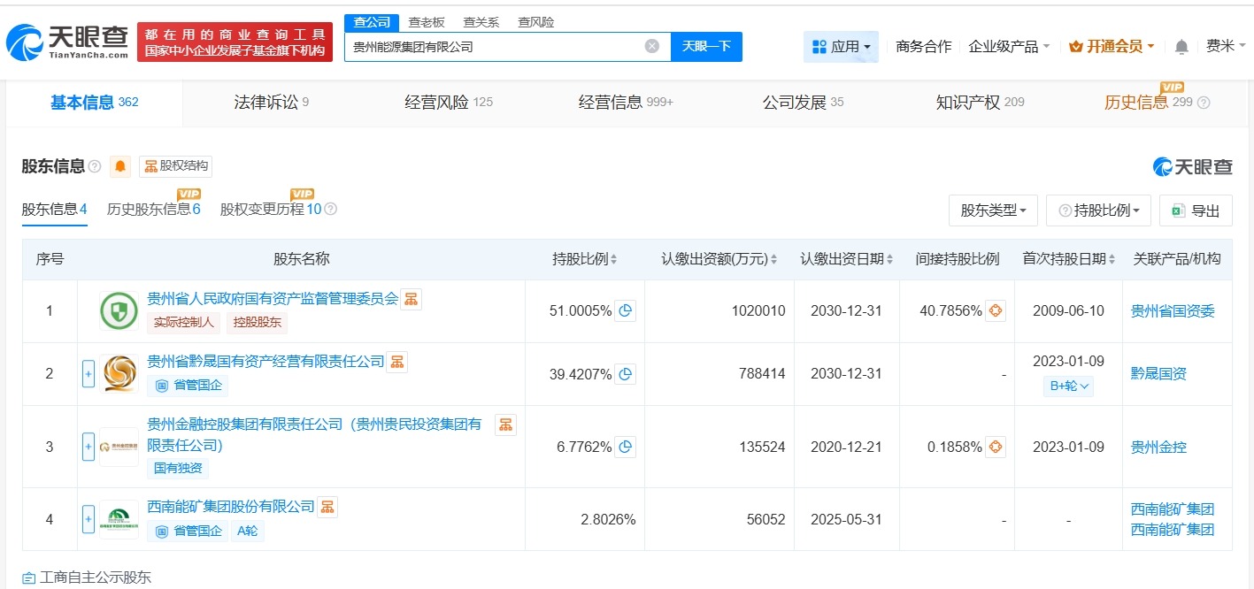Toggle sorting on 认缴出资额 column

(x=775, y=258)
